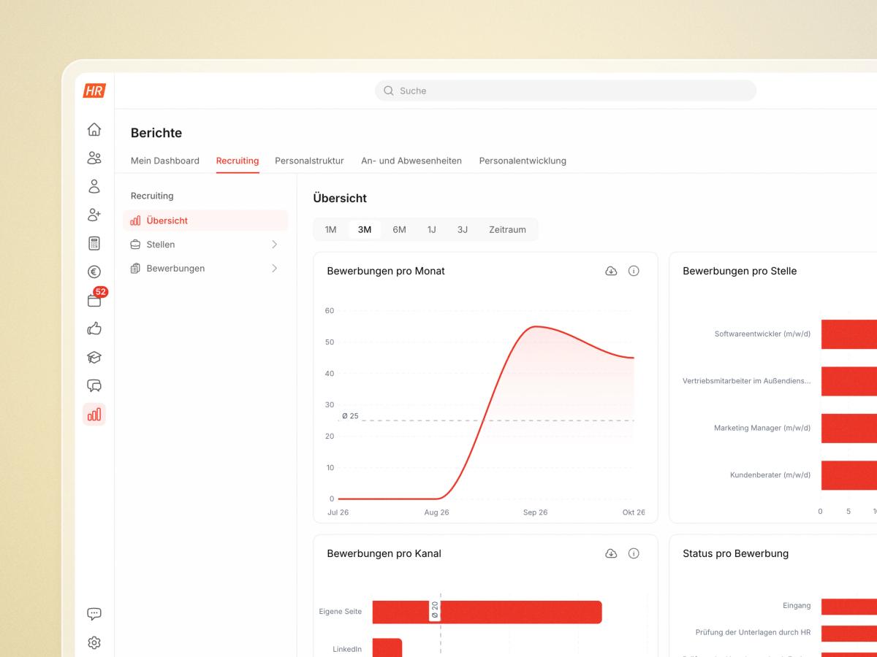This screenshot has height=657, width=877.
Task: Click the Sep 26 axis label
Action: tap(535, 512)
